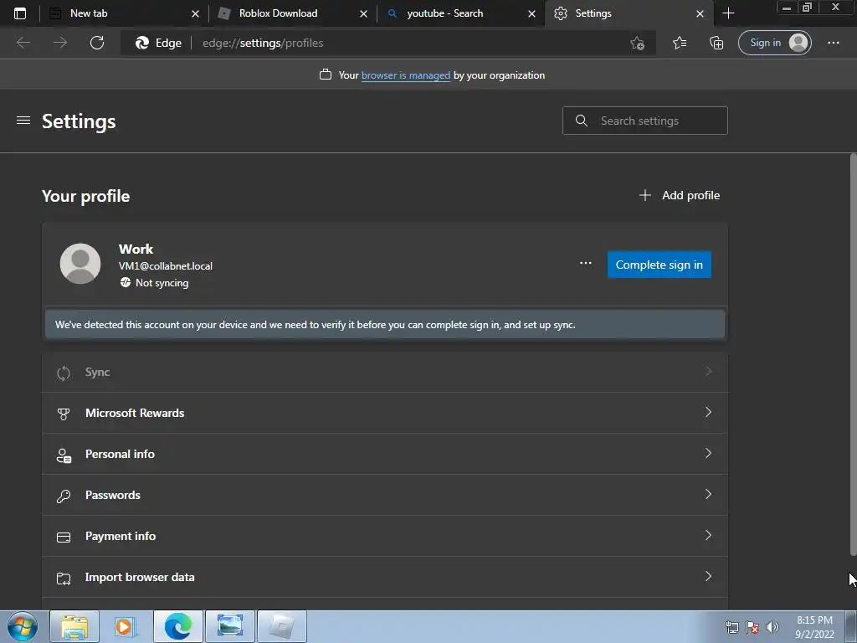The height and width of the screenshot is (643, 857).
Task: Click the volume speaker tray icon
Action: pyautogui.click(x=772, y=627)
